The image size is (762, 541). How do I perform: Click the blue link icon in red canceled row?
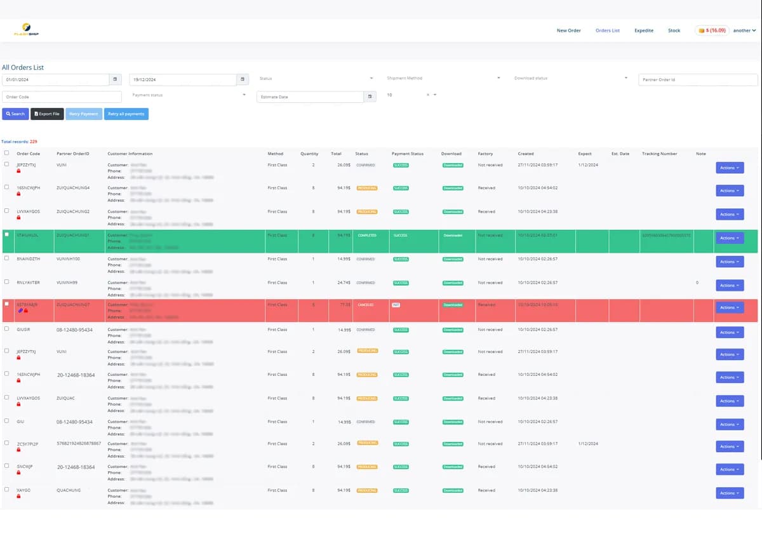click(20, 311)
